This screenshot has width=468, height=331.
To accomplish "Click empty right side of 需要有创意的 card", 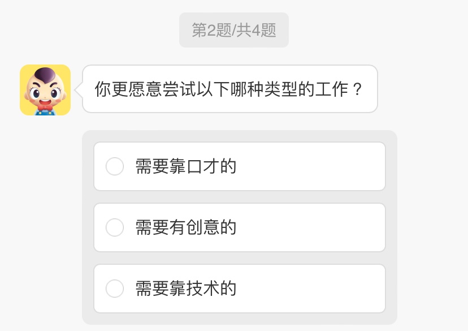I will pos(328,227).
